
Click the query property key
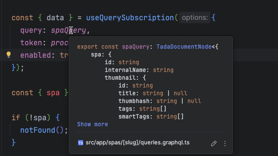[31, 30]
